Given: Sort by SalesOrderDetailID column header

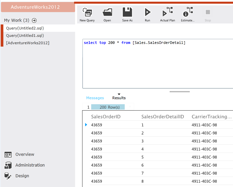Looking at the screenshot, I should coord(163,117).
